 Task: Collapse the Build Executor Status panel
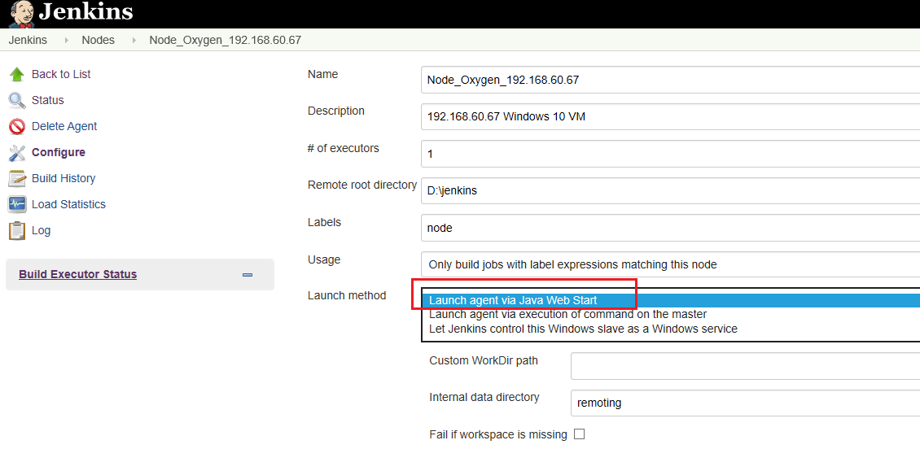coord(248,274)
